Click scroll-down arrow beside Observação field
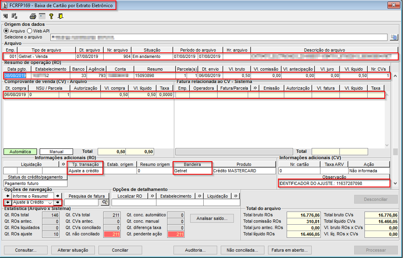Image resolution: width=403 pixels, height=258 pixels. point(395,183)
